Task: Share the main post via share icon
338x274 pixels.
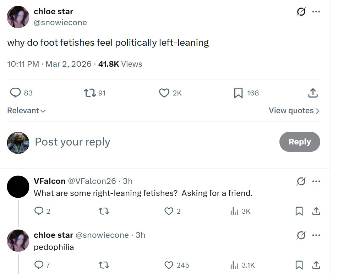Action: [x=312, y=93]
